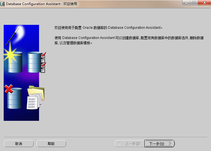Click the create database starburst cylinder image
The width and height of the screenshot is (211, 151).
(13, 59)
